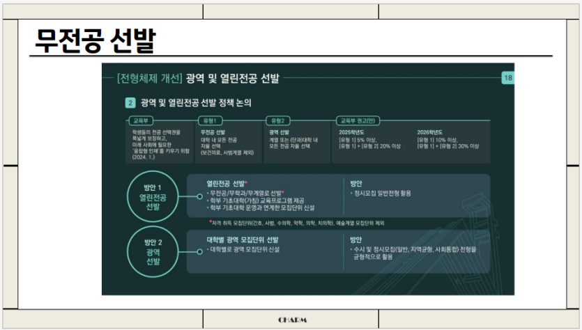Click the bullet '정시모집 일반전형 활용'
The width and height of the screenshot is (582, 330).
pyautogui.click(x=381, y=193)
